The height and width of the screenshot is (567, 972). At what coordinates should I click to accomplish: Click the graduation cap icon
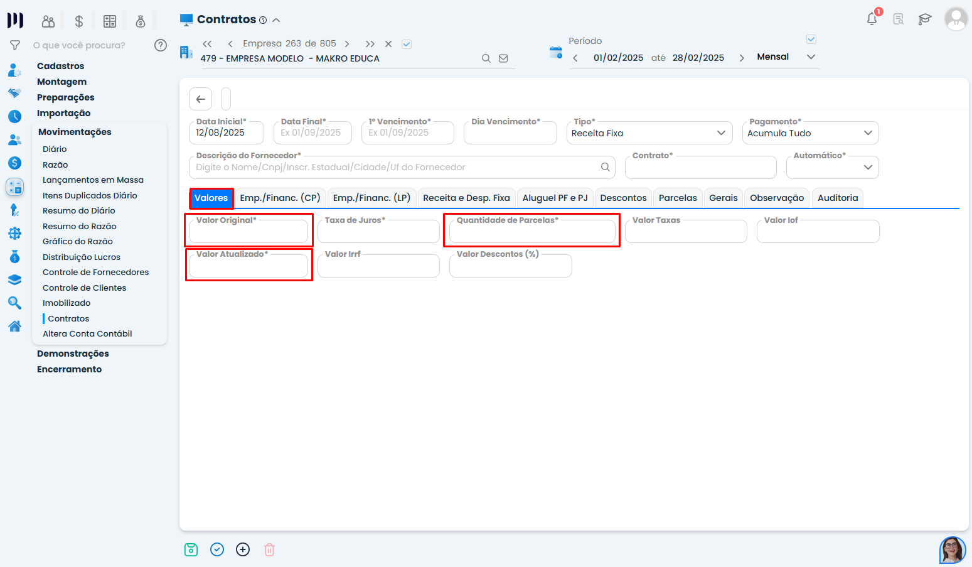pos(924,19)
